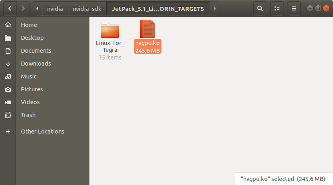Click the "245,6 MB" size under nvgpu.ko
The height and width of the screenshot is (185, 333).
147,51
